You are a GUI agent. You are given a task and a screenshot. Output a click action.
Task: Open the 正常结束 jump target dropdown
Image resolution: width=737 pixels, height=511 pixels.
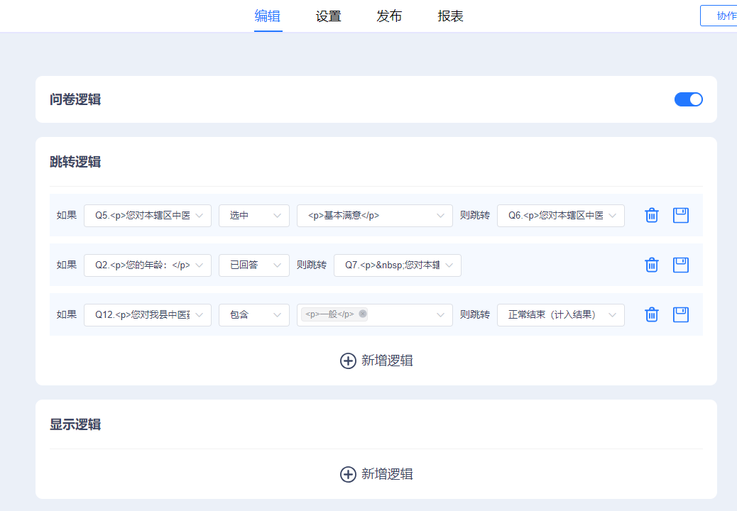[561, 314]
